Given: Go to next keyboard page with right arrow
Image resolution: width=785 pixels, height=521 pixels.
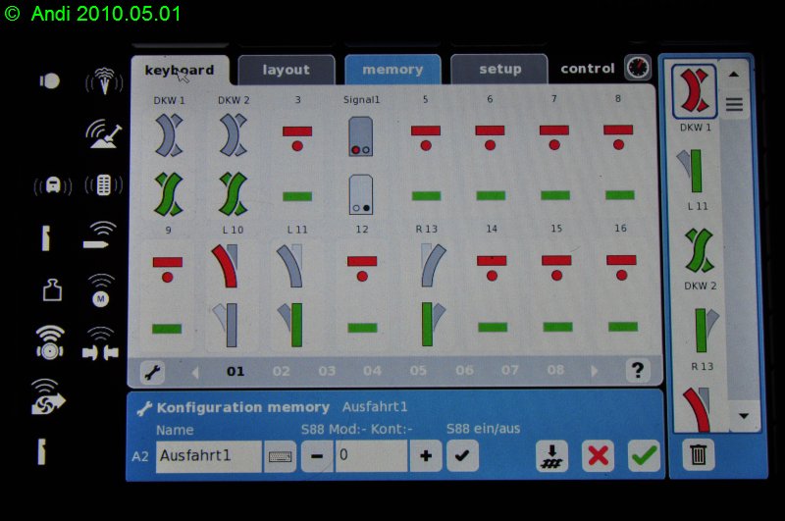Looking at the screenshot, I should tap(595, 372).
